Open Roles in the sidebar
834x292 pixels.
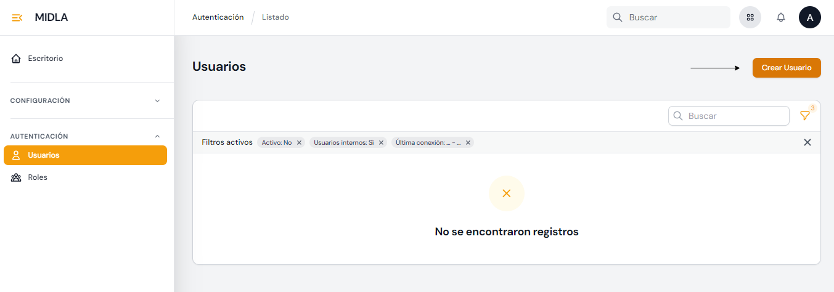(38, 177)
